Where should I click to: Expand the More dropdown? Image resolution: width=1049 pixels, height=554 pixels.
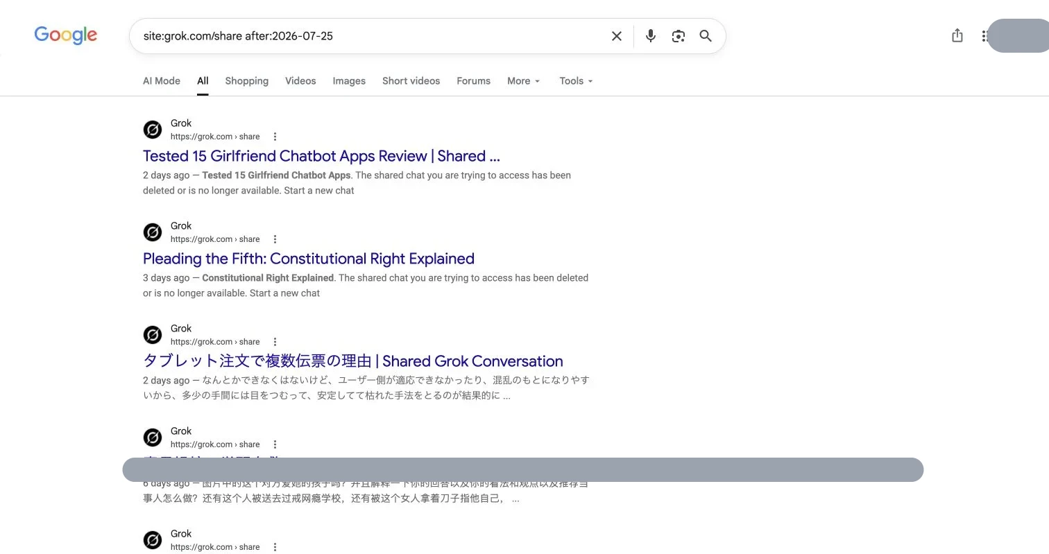523,81
